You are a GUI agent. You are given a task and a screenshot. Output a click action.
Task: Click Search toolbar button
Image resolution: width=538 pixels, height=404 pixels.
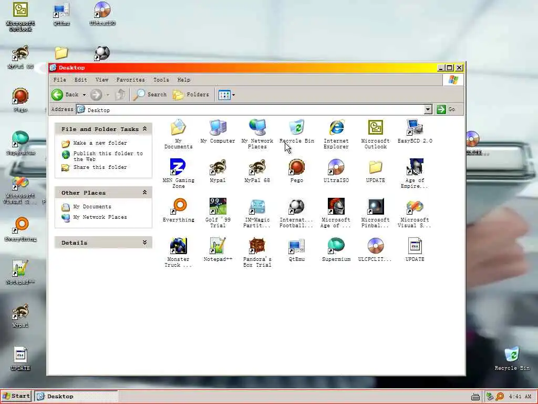150,95
